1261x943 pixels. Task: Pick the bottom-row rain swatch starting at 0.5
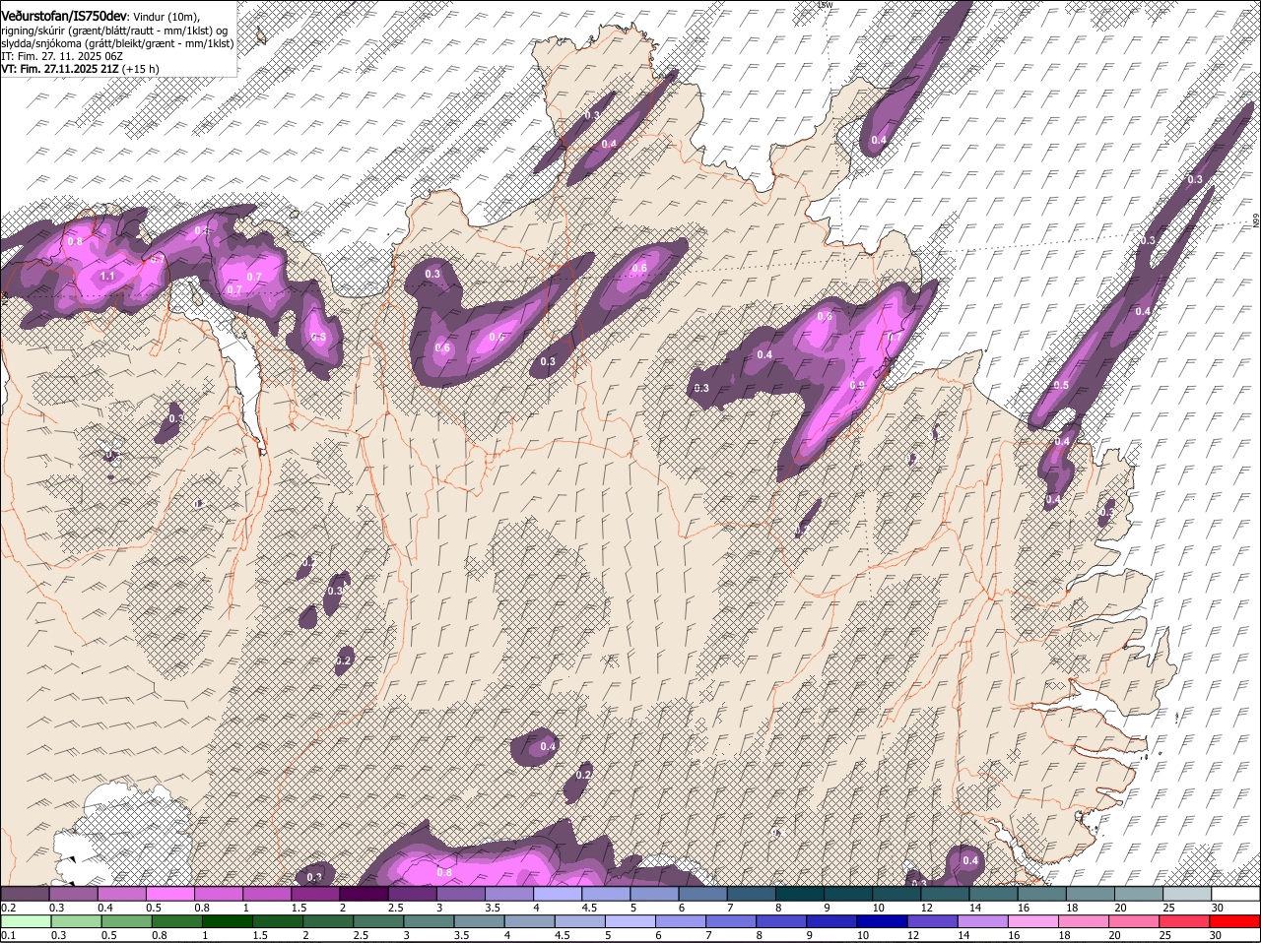[127, 921]
